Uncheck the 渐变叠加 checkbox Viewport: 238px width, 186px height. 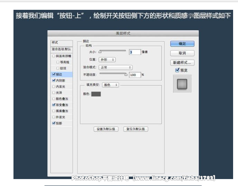pyautogui.click(x=53, y=105)
